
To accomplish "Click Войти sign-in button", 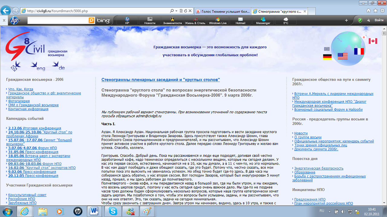I will click(379, 20).
